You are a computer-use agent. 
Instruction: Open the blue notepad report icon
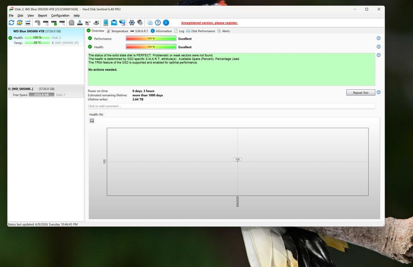tap(106, 23)
